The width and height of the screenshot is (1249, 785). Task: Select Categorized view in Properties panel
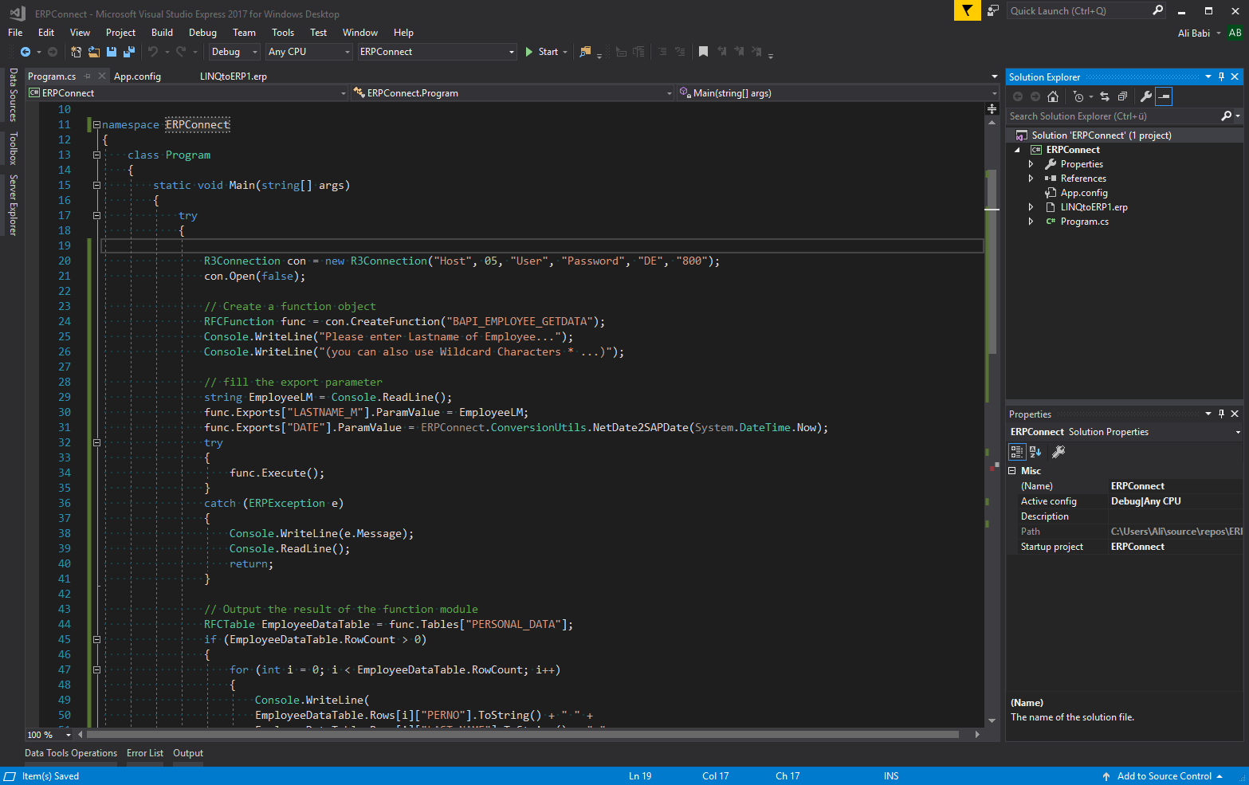1017,452
